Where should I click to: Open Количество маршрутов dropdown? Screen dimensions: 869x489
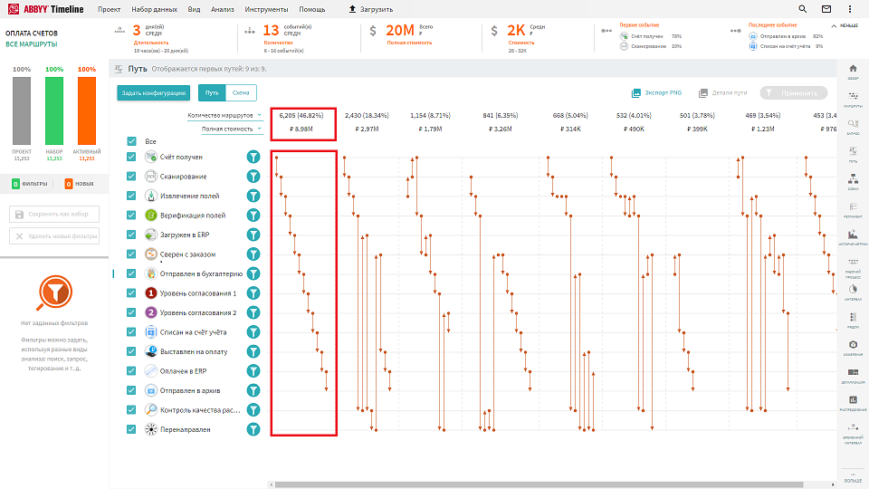pyautogui.click(x=224, y=115)
